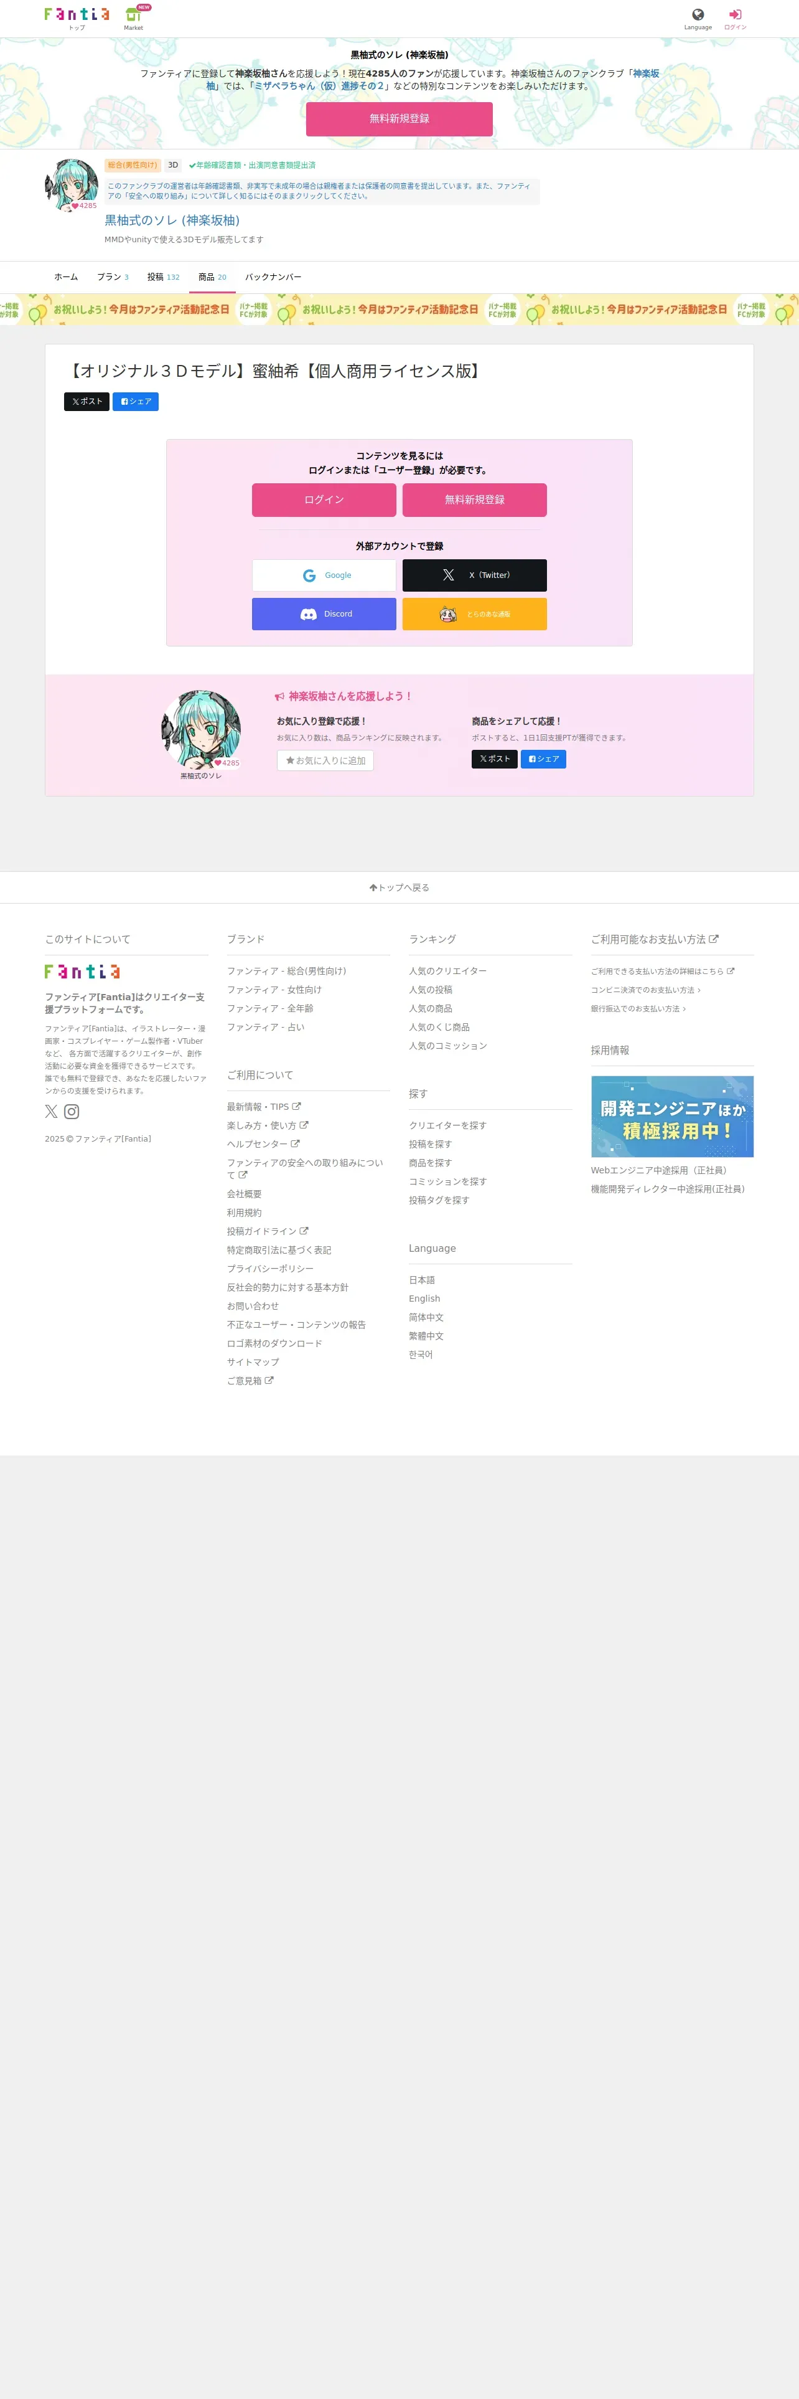Switch to the プラン tab

pos(113,278)
